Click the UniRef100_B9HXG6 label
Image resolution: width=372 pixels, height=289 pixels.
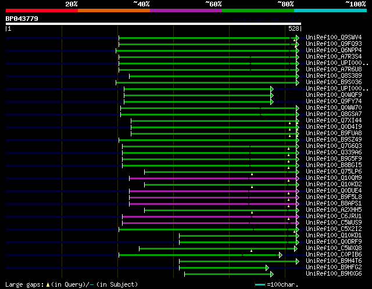334,274
